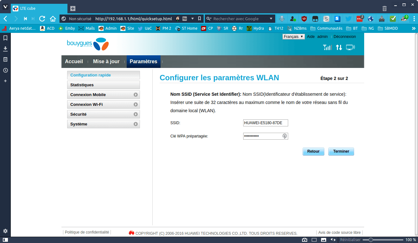Click into the SSID input field
This screenshot has height=243, width=418.
(x=266, y=123)
